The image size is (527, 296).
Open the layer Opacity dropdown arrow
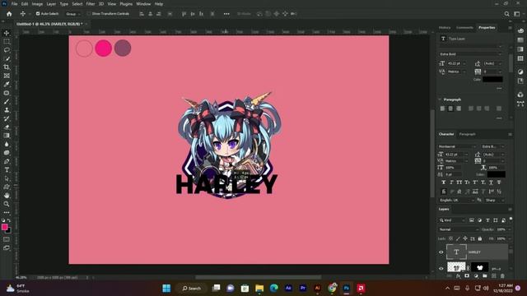point(510,229)
